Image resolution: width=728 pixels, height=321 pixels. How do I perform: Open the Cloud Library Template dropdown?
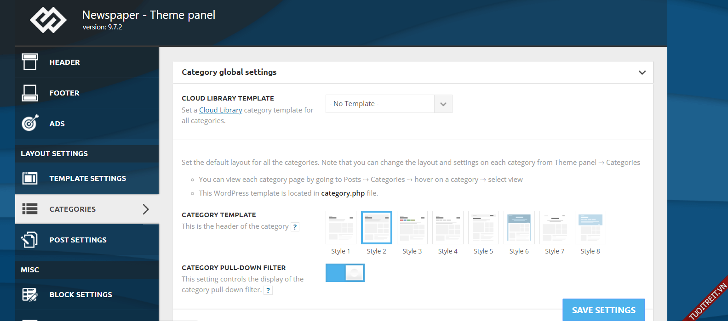(389, 104)
